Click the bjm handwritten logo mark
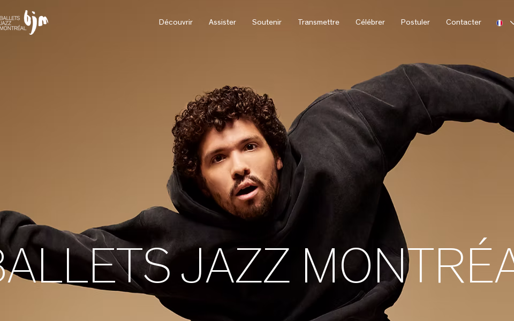The height and width of the screenshot is (321, 514). (36, 22)
